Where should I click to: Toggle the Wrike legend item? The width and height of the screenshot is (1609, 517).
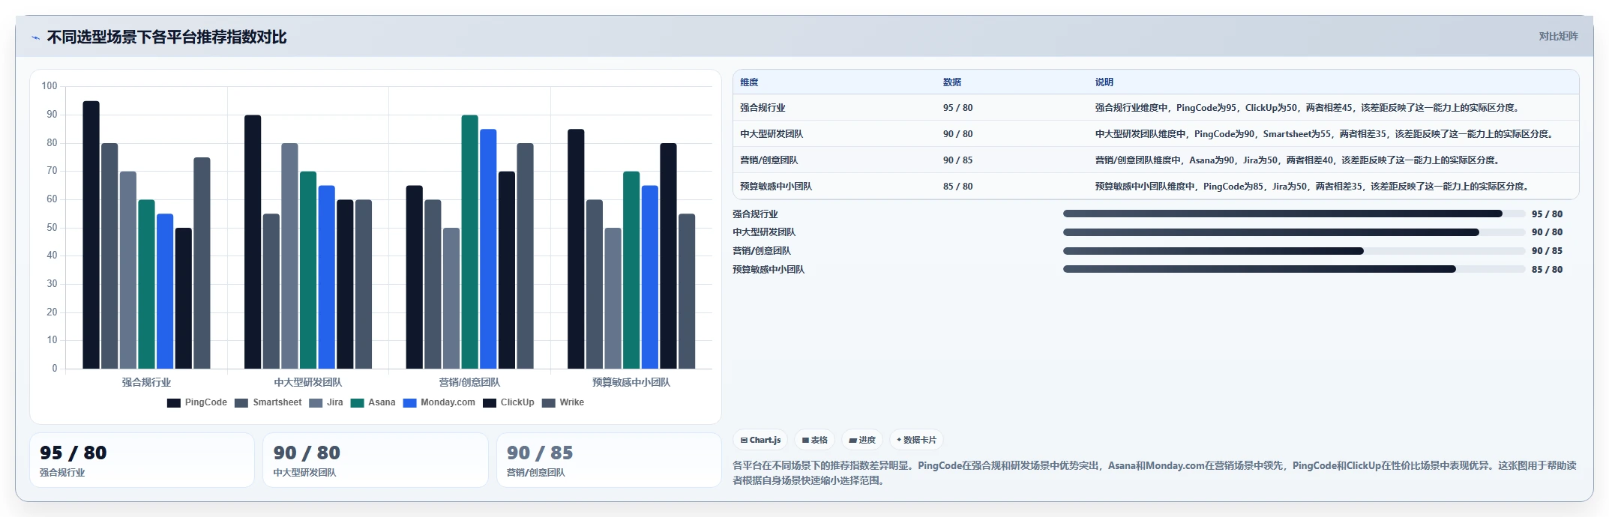coord(563,403)
